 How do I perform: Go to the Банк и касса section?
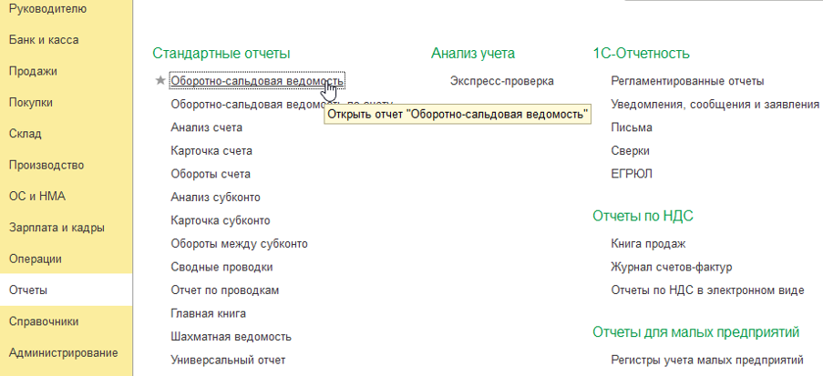coord(43,40)
